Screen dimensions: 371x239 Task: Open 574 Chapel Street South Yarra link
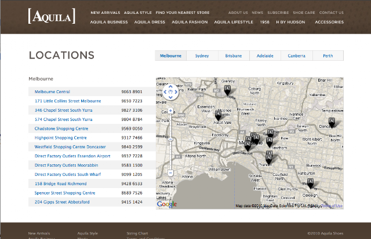point(63,119)
